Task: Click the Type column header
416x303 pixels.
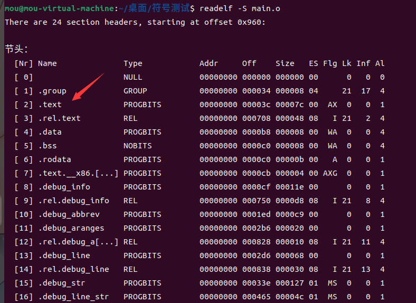Action: click(x=133, y=63)
